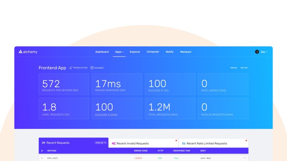This screenshot has height=161, width=287.
Task: Click the Frontend App title
Action: [x=52, y=68]
